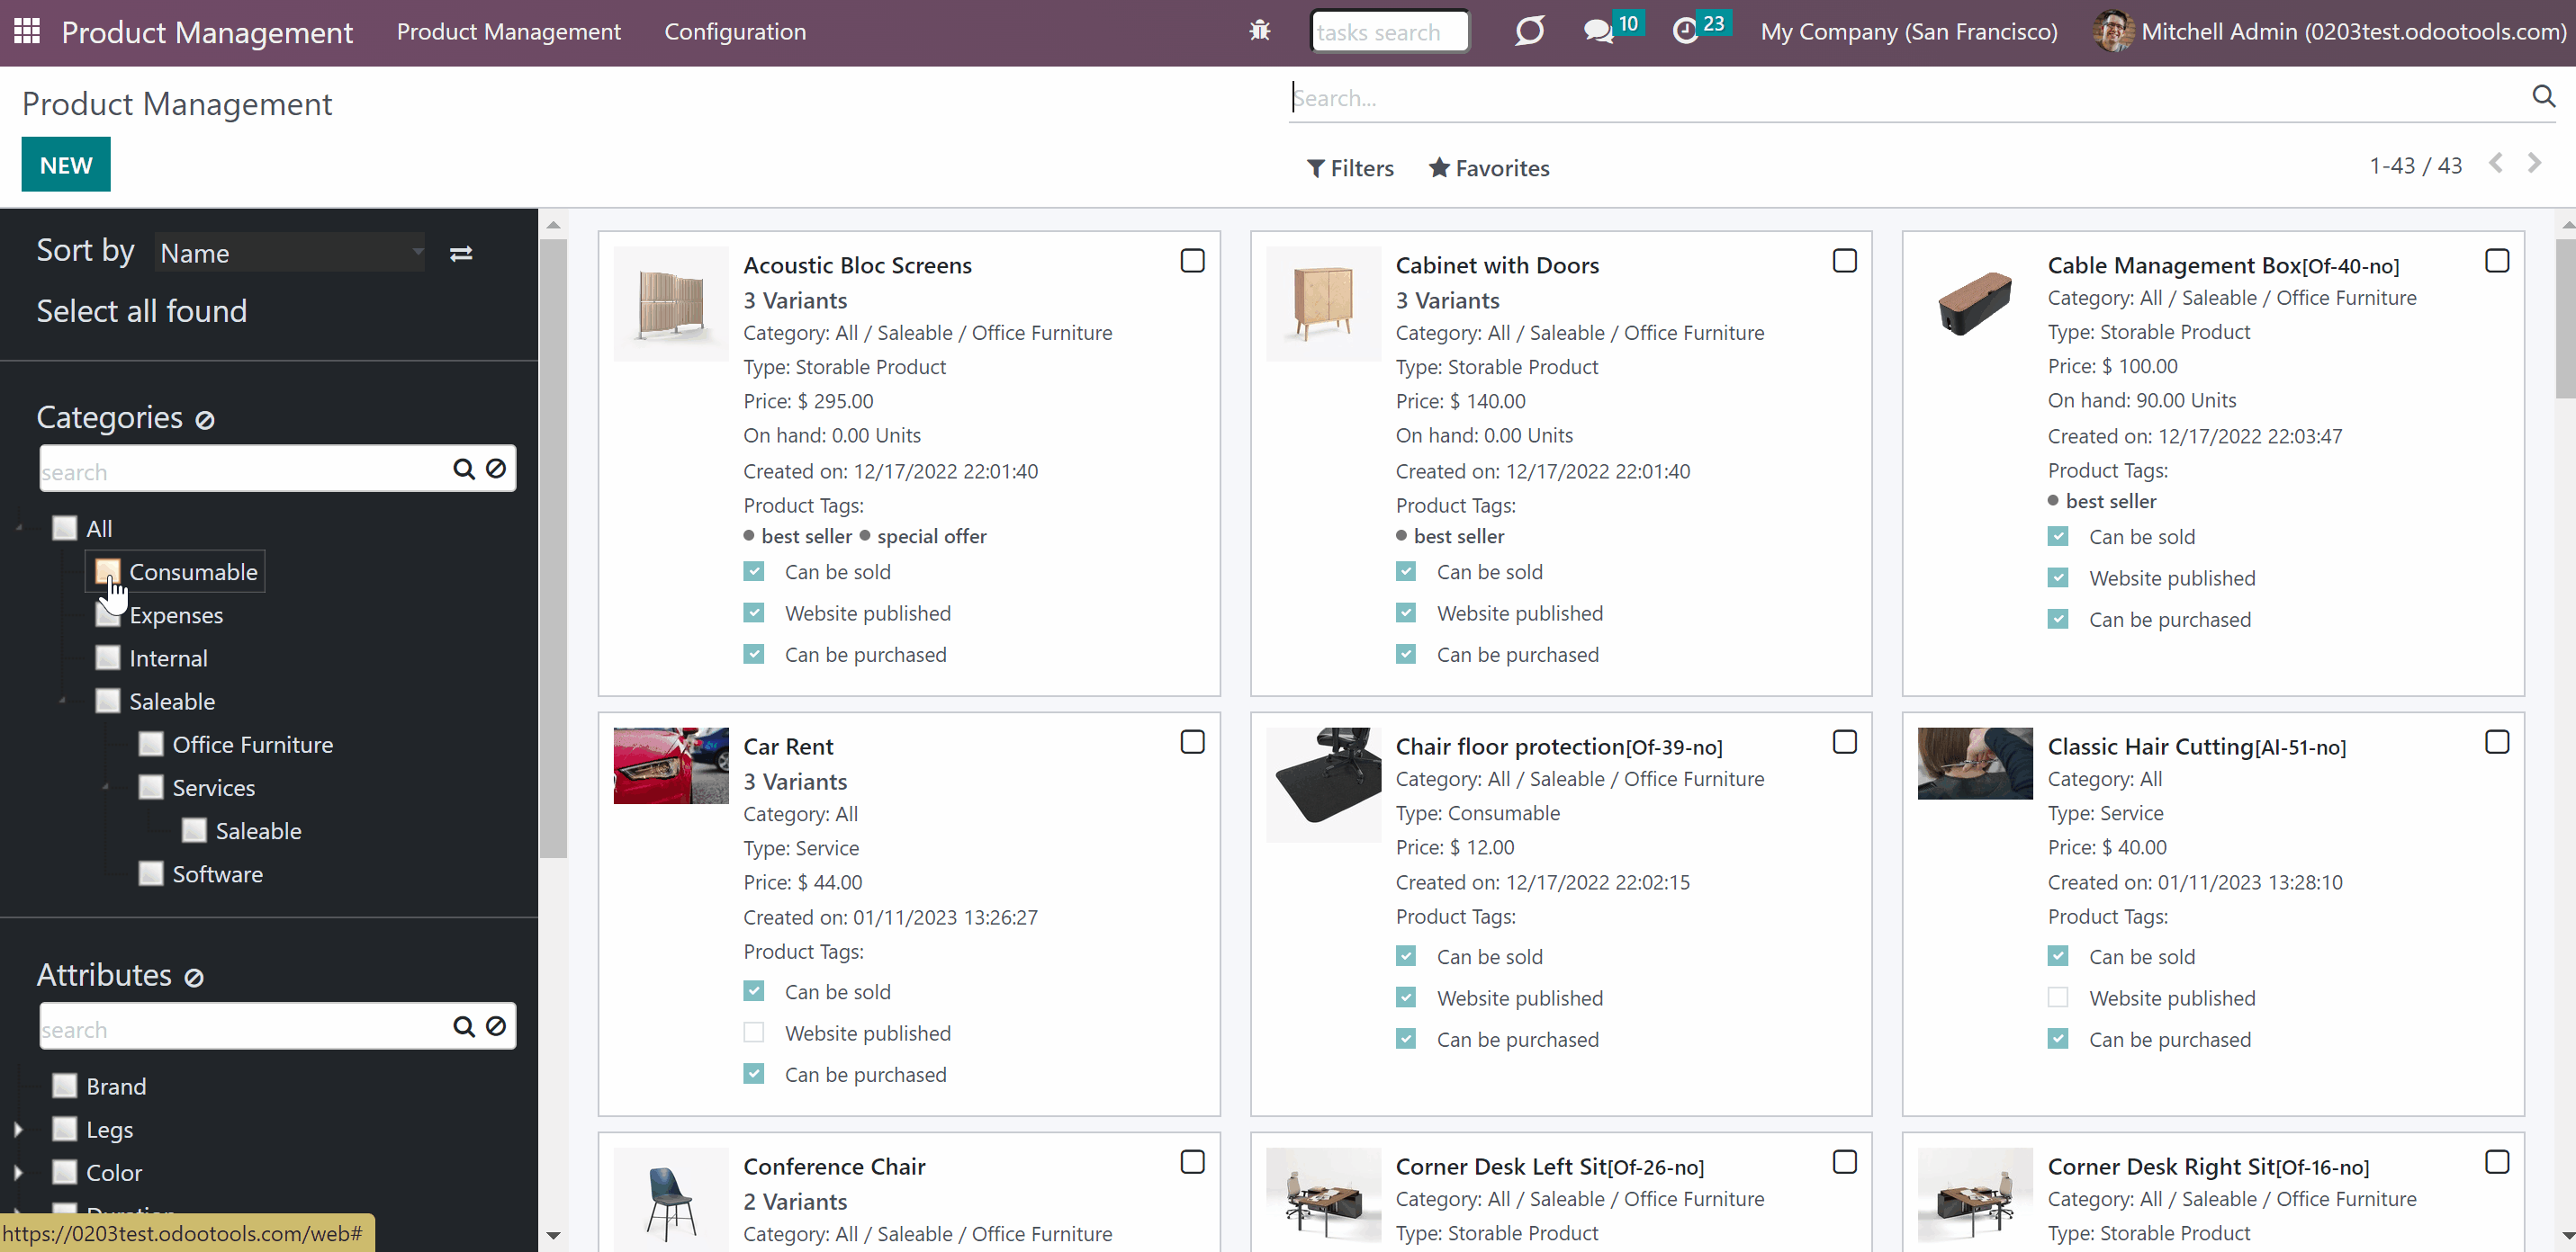The height and width of the screenshot is (1252, 2576).
Task: Click the Classic Hair Cutting thumbnail
Action: tap(1975, 764)
